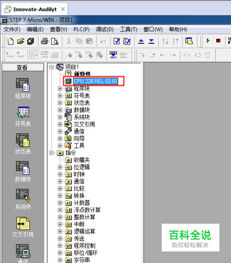Screen dimensions: 231x263
Task: Set PLC to RUN with green play icon
Action: [208, 41]
